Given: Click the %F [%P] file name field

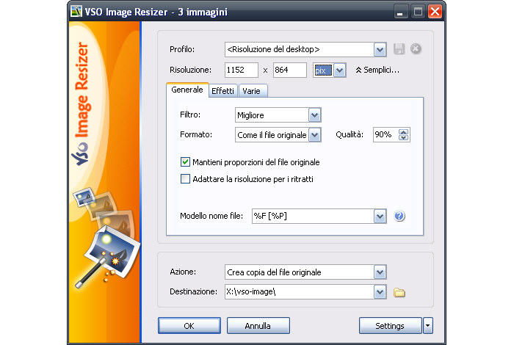Looking at the screenshot, I should click(313, 217).
